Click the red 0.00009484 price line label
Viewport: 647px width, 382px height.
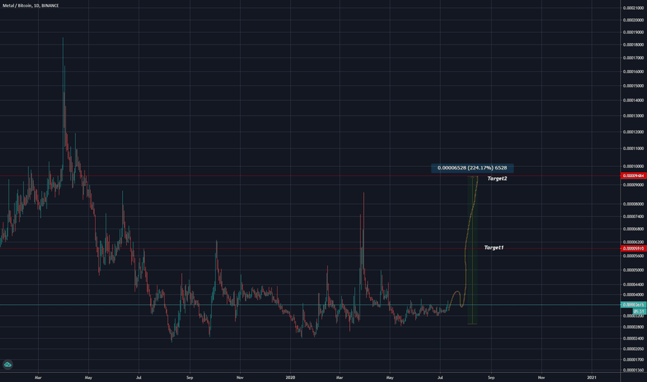633,176
